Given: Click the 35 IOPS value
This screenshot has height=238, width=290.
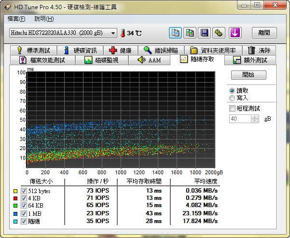Looking at the screenshot, I should 97,221.
